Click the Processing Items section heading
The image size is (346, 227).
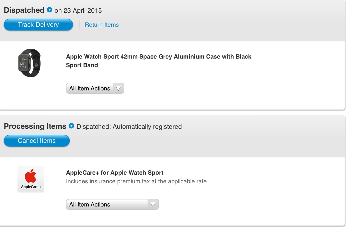coord(35,126)
